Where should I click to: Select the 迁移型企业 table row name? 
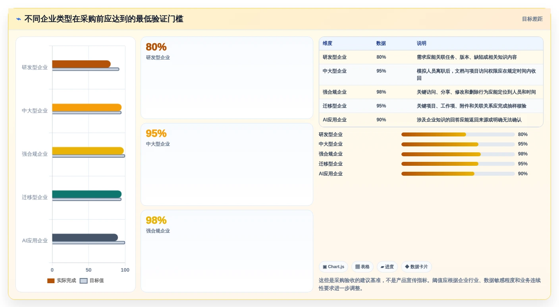pos(335,106)
